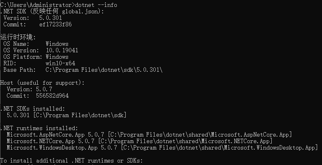Click the Host version value 5.0.7
Image resolution: width=322 pixels, height=165 pixels.
44,89
